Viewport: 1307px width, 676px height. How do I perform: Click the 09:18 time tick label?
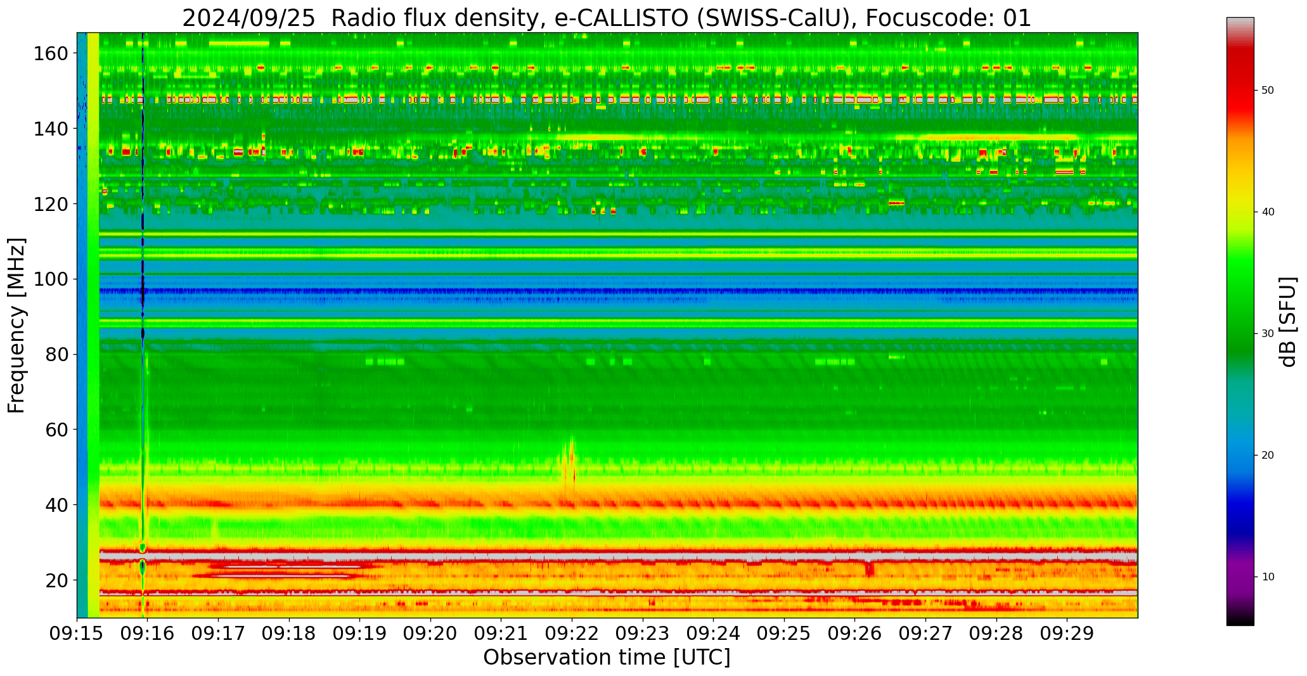pos(289,634)
